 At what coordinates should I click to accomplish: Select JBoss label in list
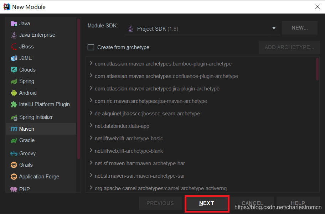[x=26, y=47]
